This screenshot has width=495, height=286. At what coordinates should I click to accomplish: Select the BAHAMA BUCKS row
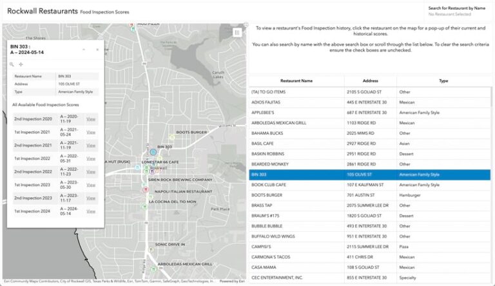370,133
